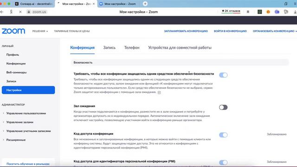Click the Зал ожидания heading
Viewport: 297px width, 167px height.
coord(84,106)
